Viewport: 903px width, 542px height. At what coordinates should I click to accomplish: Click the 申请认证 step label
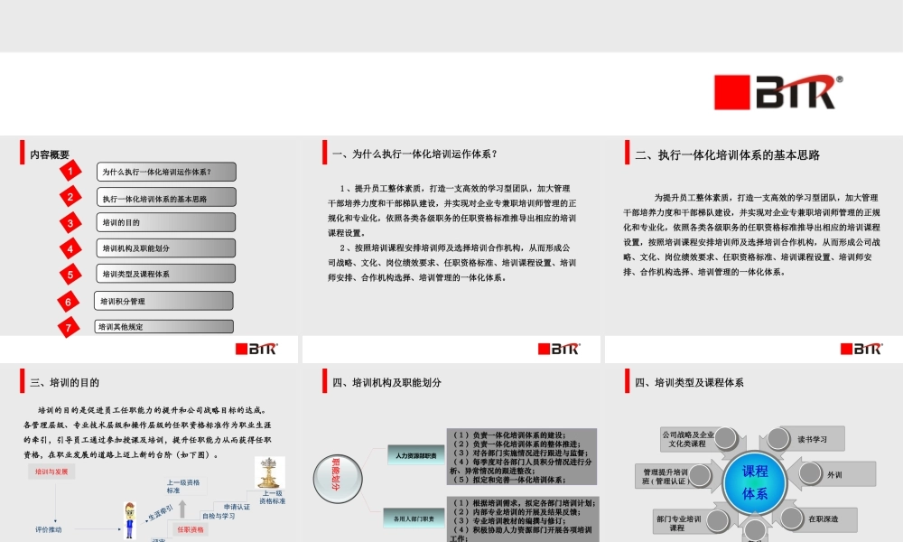pos(237,507)
